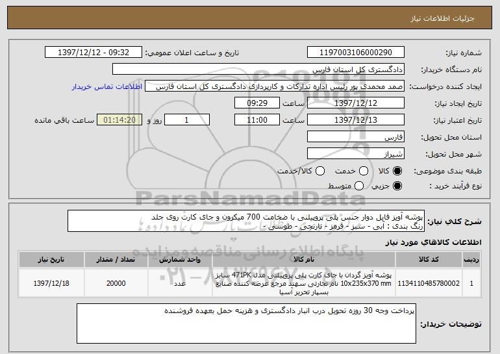Click the remaining days field showing 1
This screenshot has height=354, width=500.
(x=187, y=120)
